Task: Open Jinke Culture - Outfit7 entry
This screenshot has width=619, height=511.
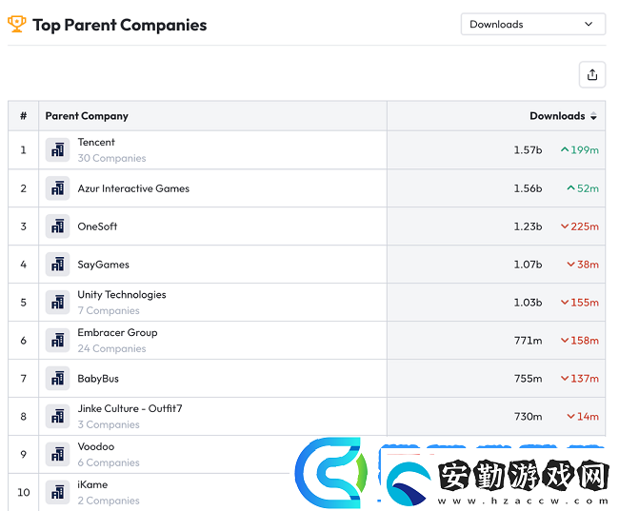Action: point(130,408)
